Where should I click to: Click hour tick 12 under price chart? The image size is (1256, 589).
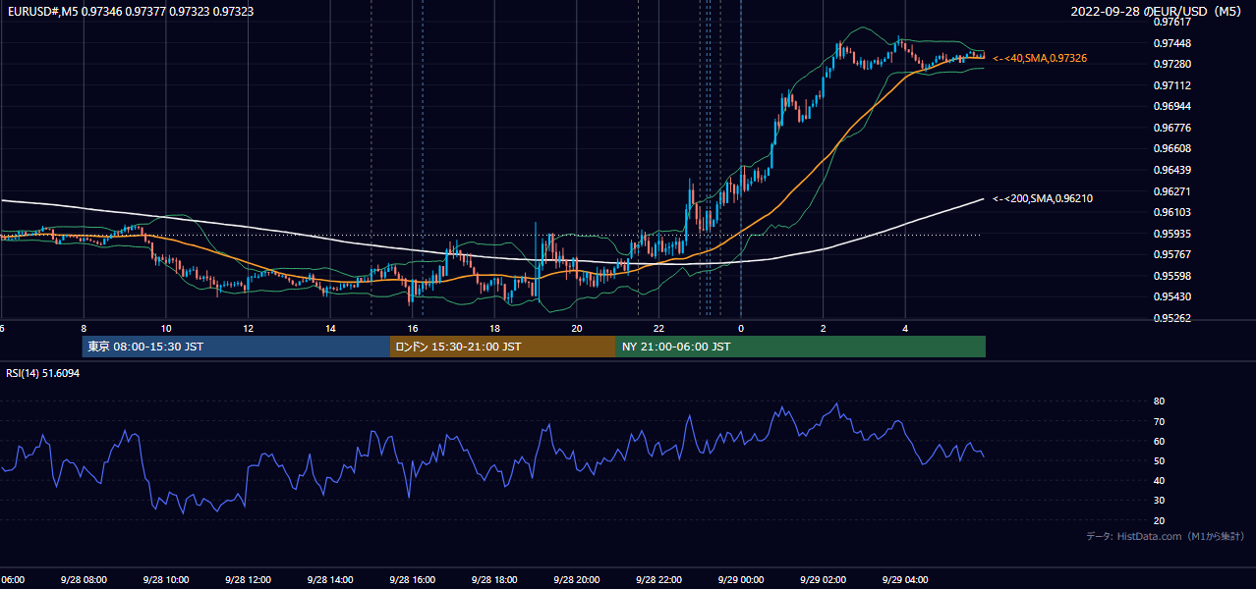tap(248, 329)
